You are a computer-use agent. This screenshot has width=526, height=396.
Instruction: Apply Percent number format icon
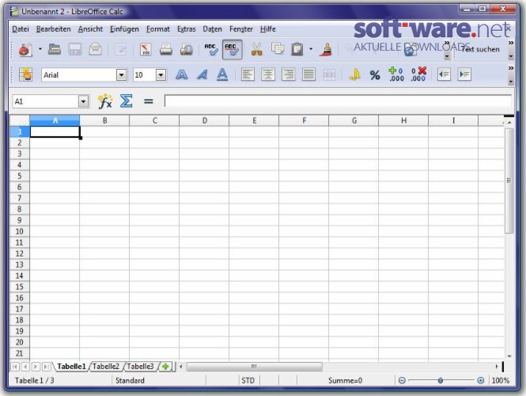coord(375,74)
